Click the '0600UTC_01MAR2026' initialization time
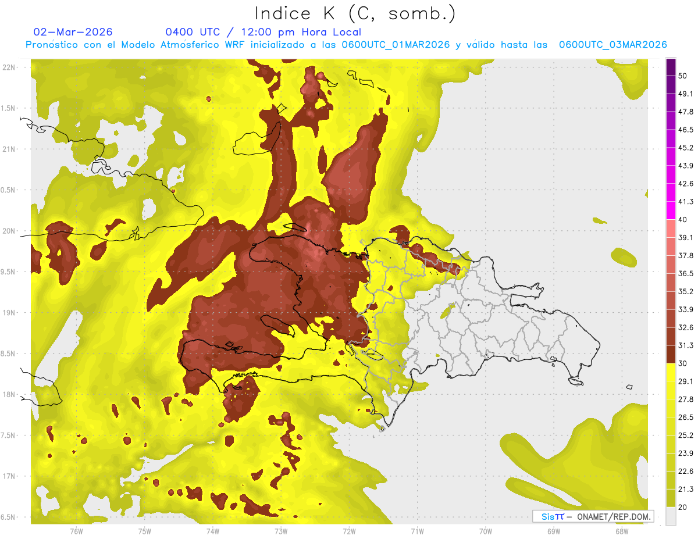698x539 pixels. (x=396, y=45)
